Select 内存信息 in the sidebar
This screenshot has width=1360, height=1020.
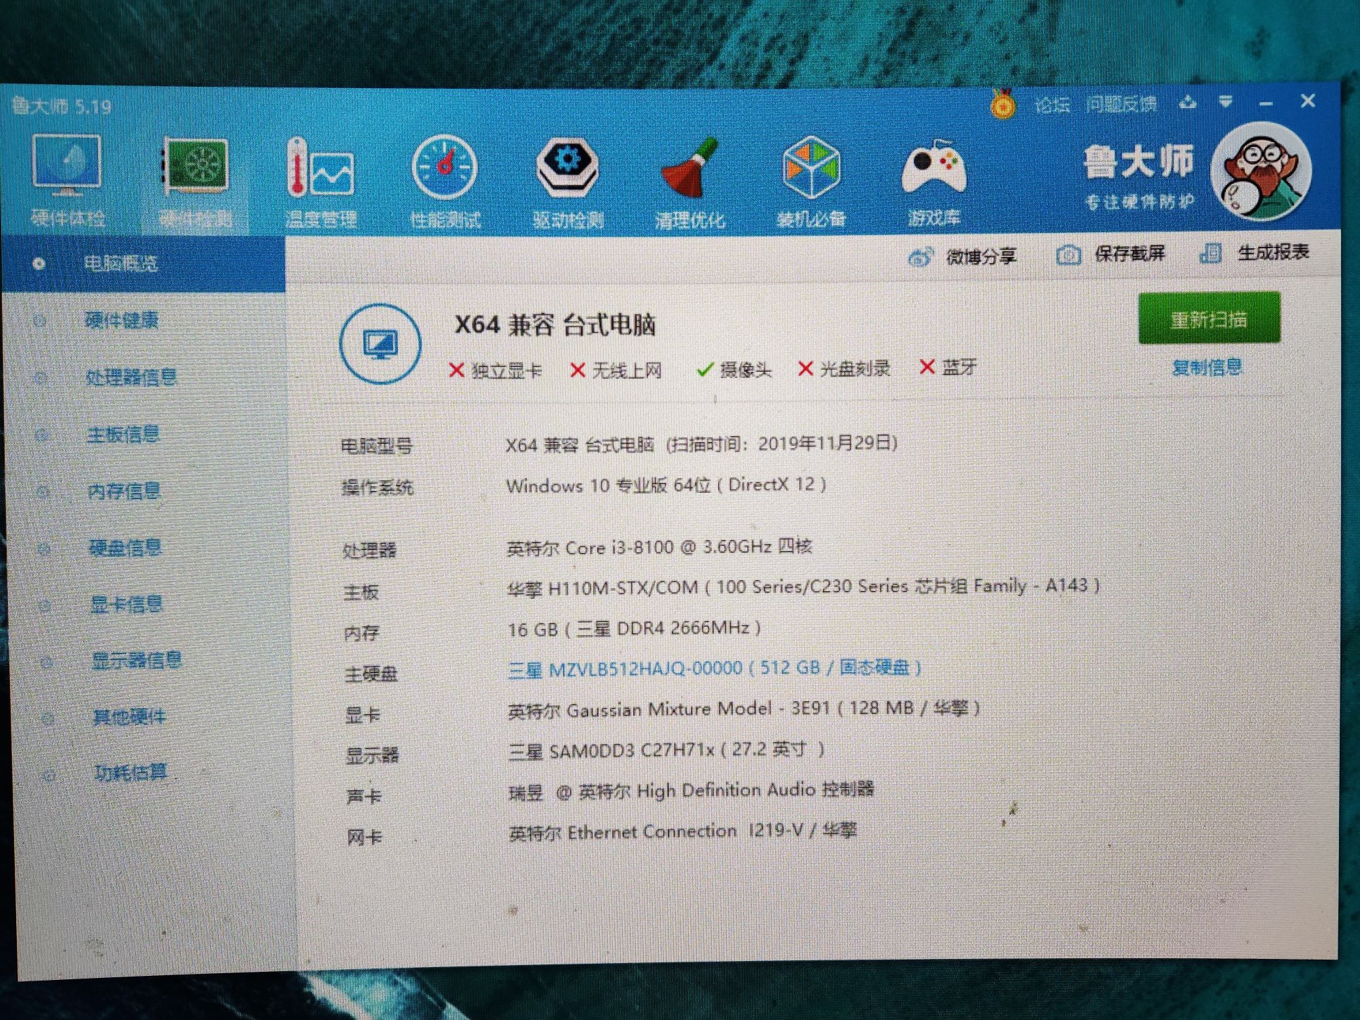[124, 491]
